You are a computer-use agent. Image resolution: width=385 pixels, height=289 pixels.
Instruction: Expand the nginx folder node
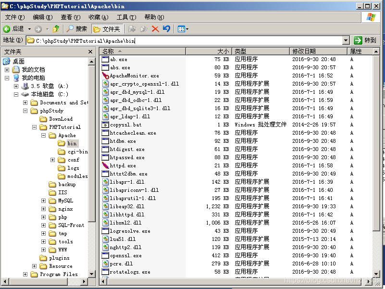pos(43,209)
